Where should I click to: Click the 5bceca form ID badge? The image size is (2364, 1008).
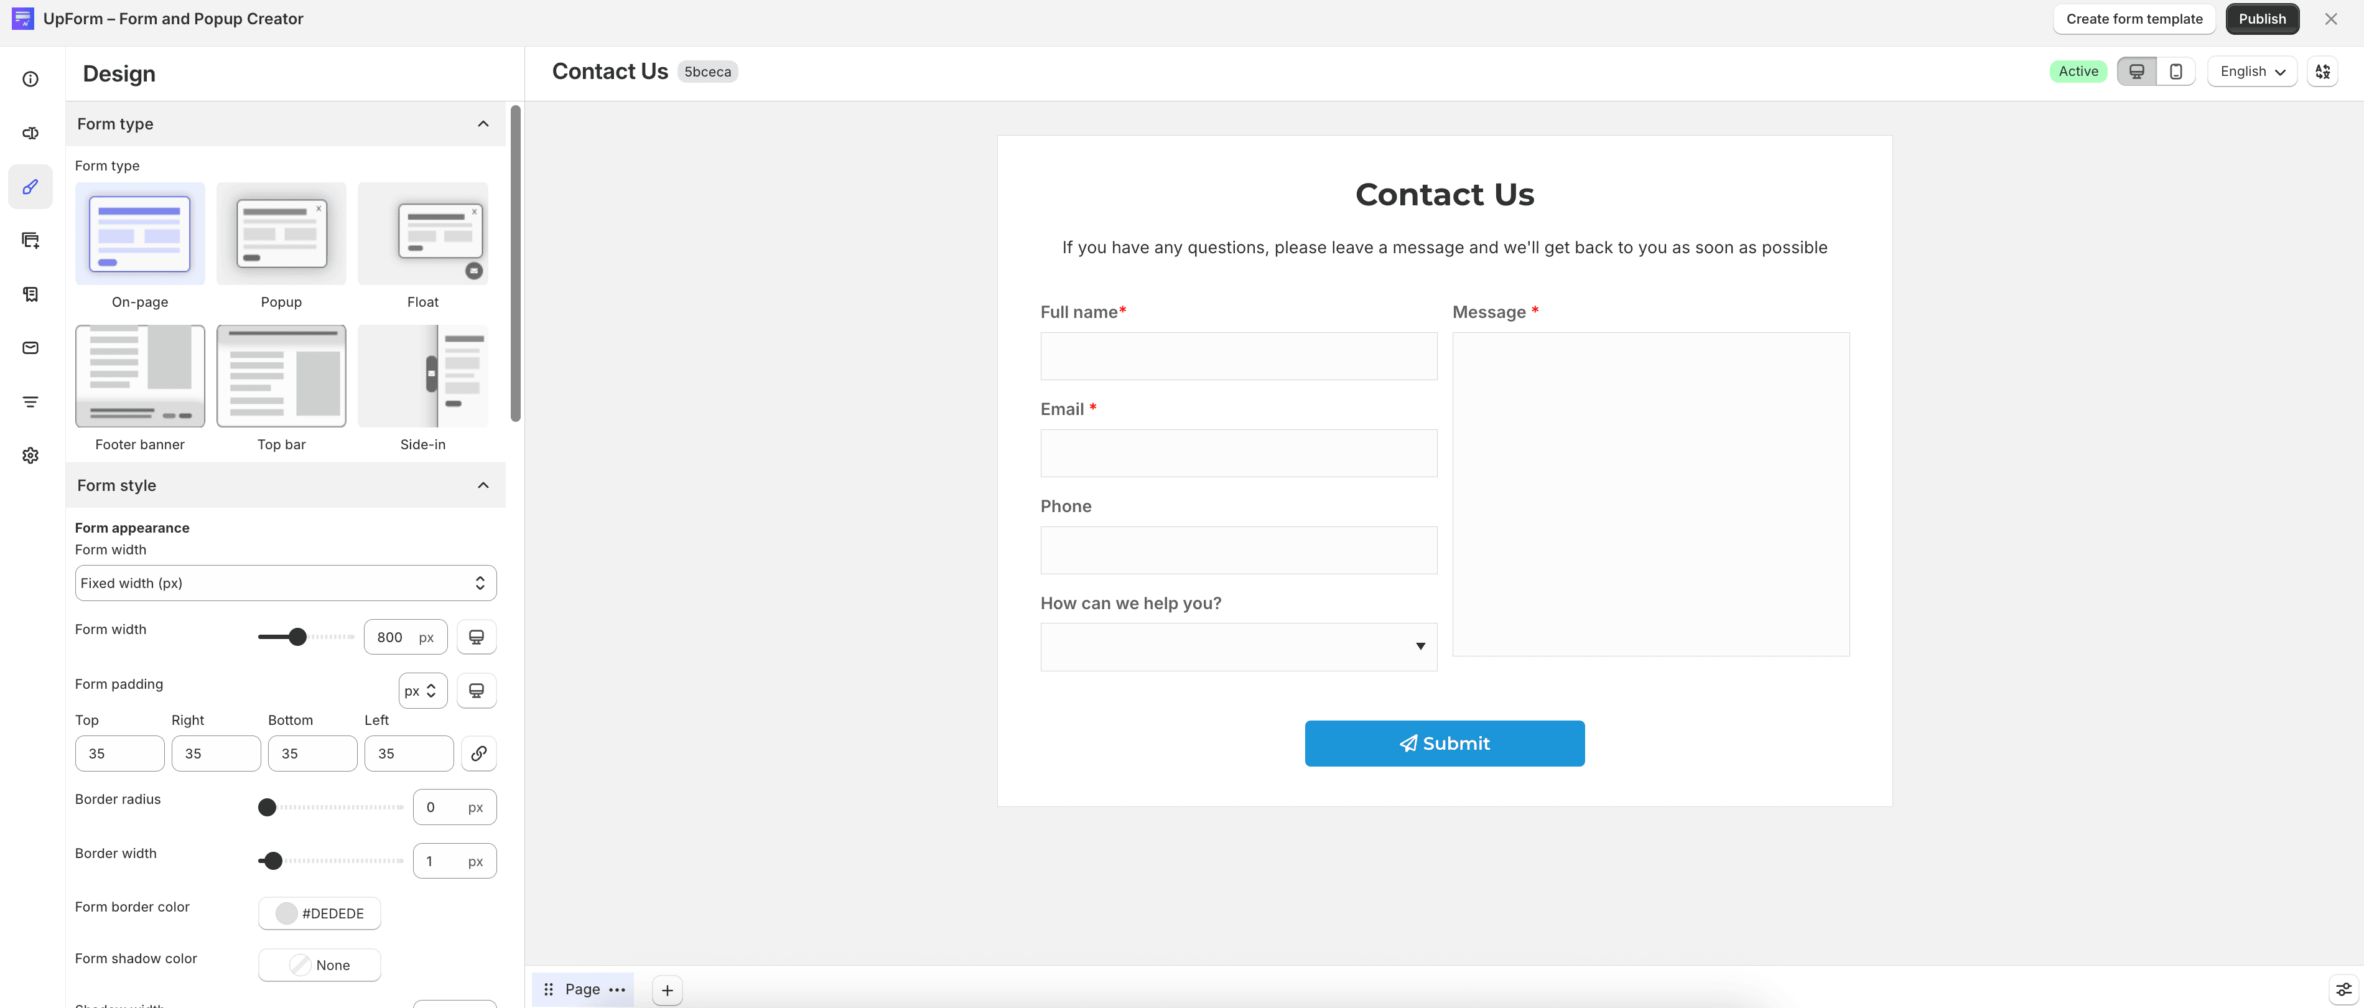[707, 72]
